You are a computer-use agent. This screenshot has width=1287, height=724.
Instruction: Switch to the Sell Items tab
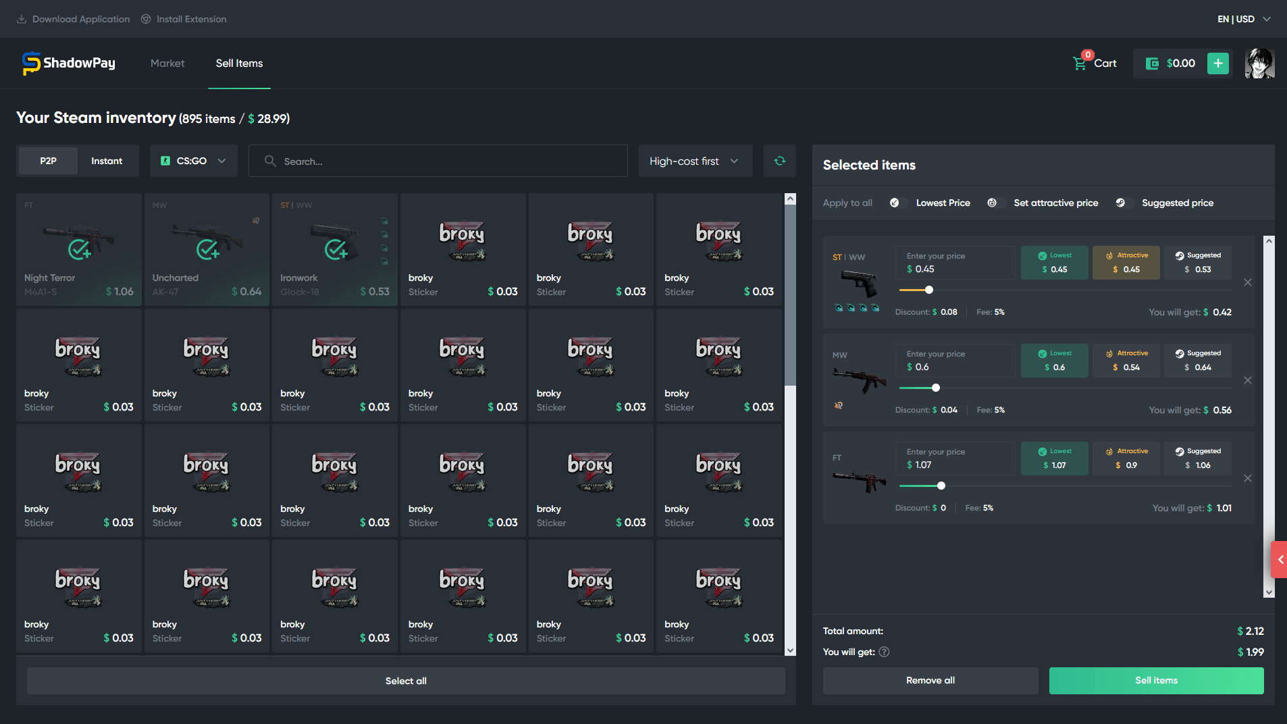[x=238, y=63]
